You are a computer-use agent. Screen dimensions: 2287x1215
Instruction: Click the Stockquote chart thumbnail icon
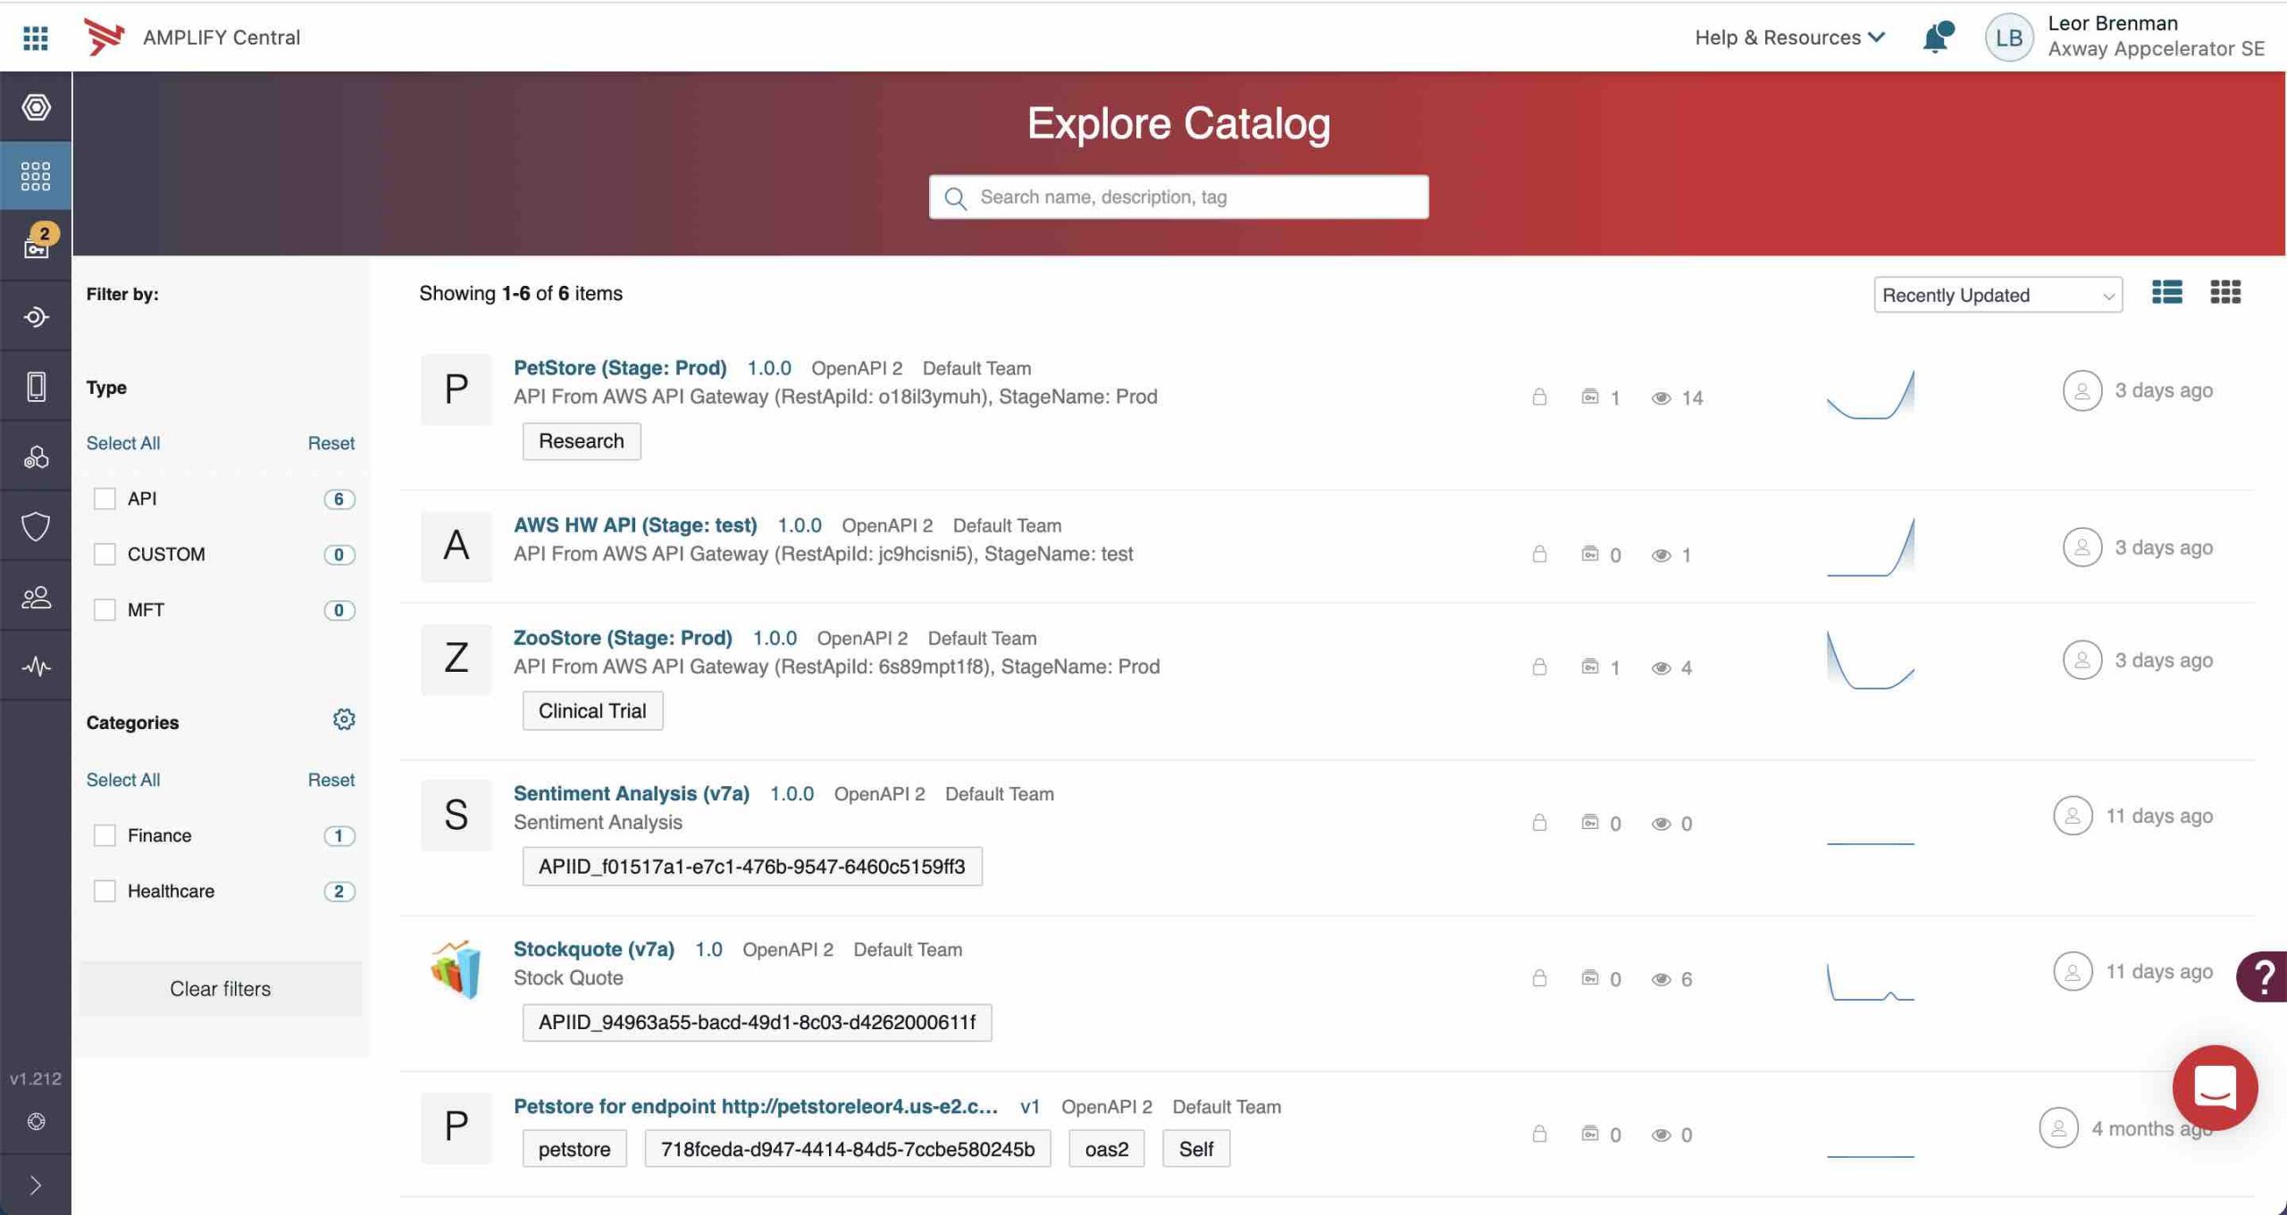click(457, 969)
